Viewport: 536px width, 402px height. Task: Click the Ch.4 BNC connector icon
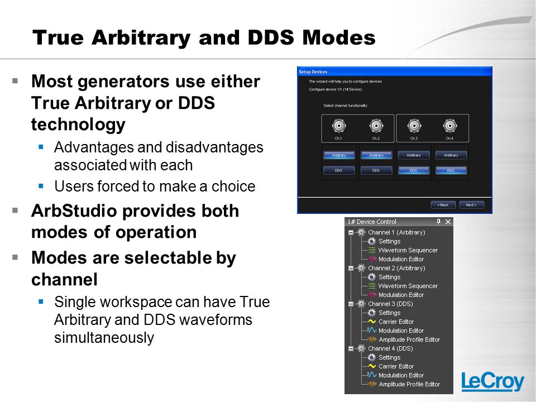(x=450, y=126)
